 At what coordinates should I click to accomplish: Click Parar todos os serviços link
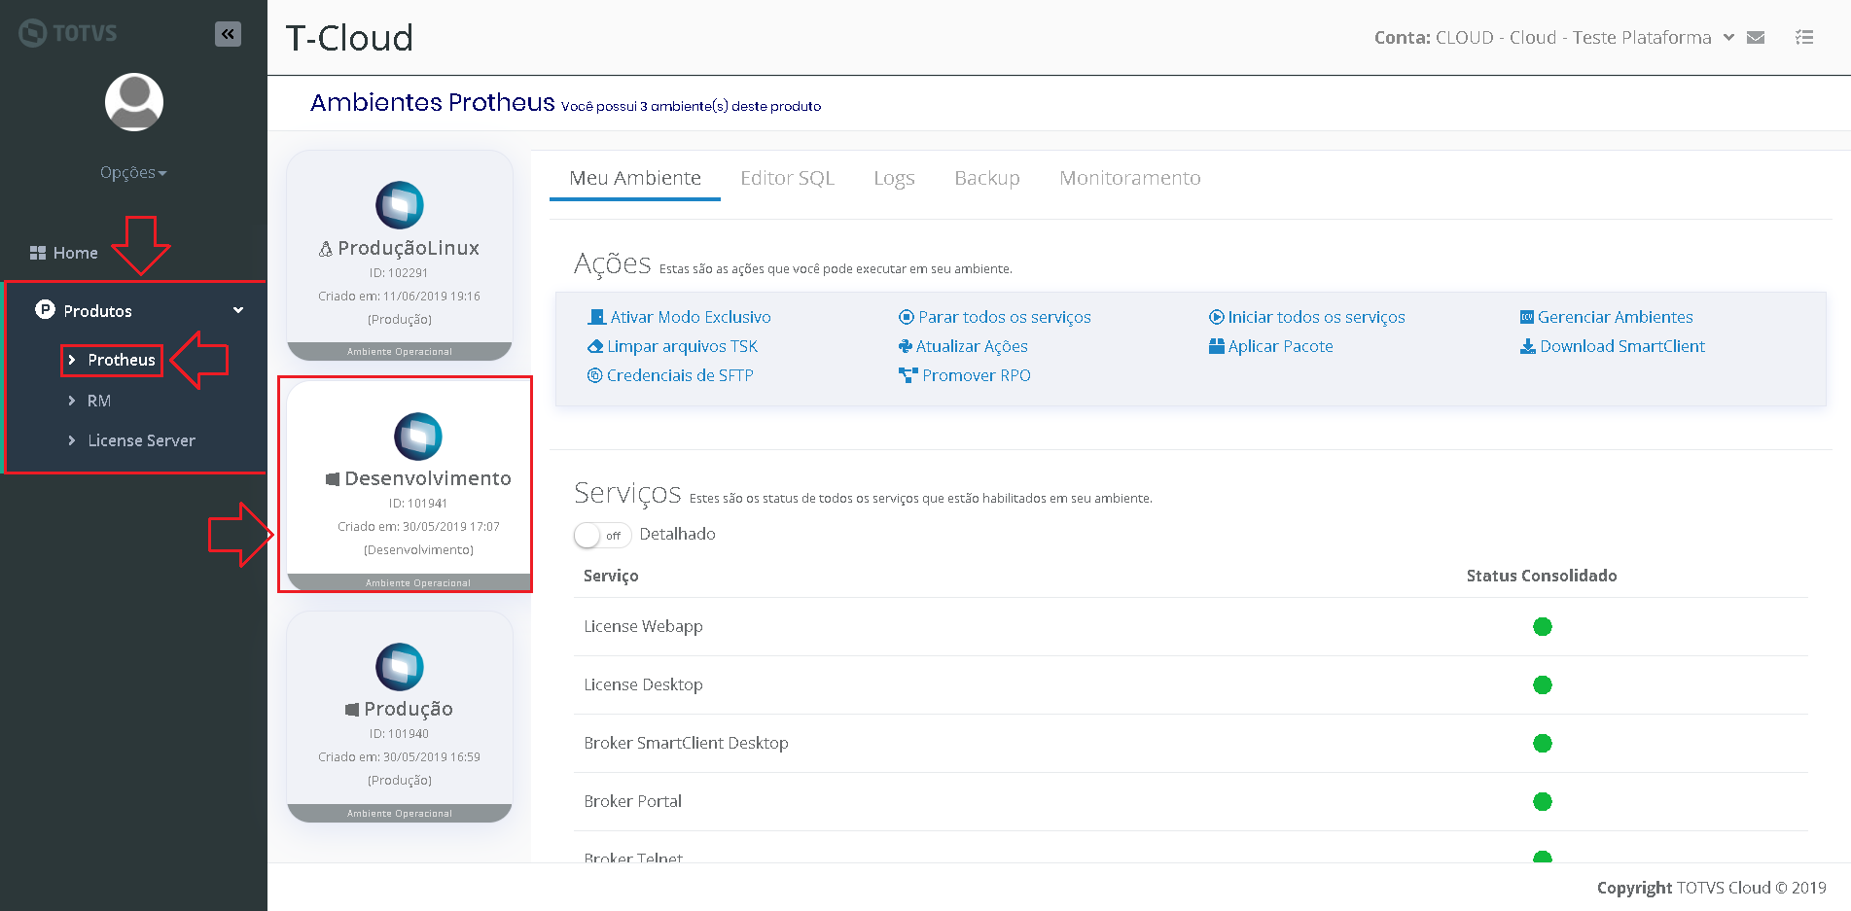(x=1005, y=317)
